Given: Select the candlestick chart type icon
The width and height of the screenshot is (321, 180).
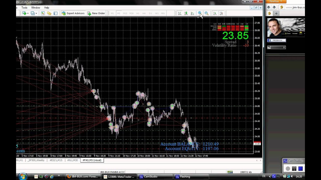Looking at the screenshot, I should (186, 13).
